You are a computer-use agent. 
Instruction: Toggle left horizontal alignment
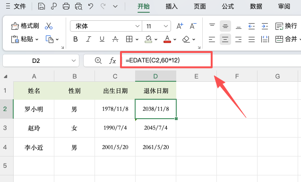point(212,39)
